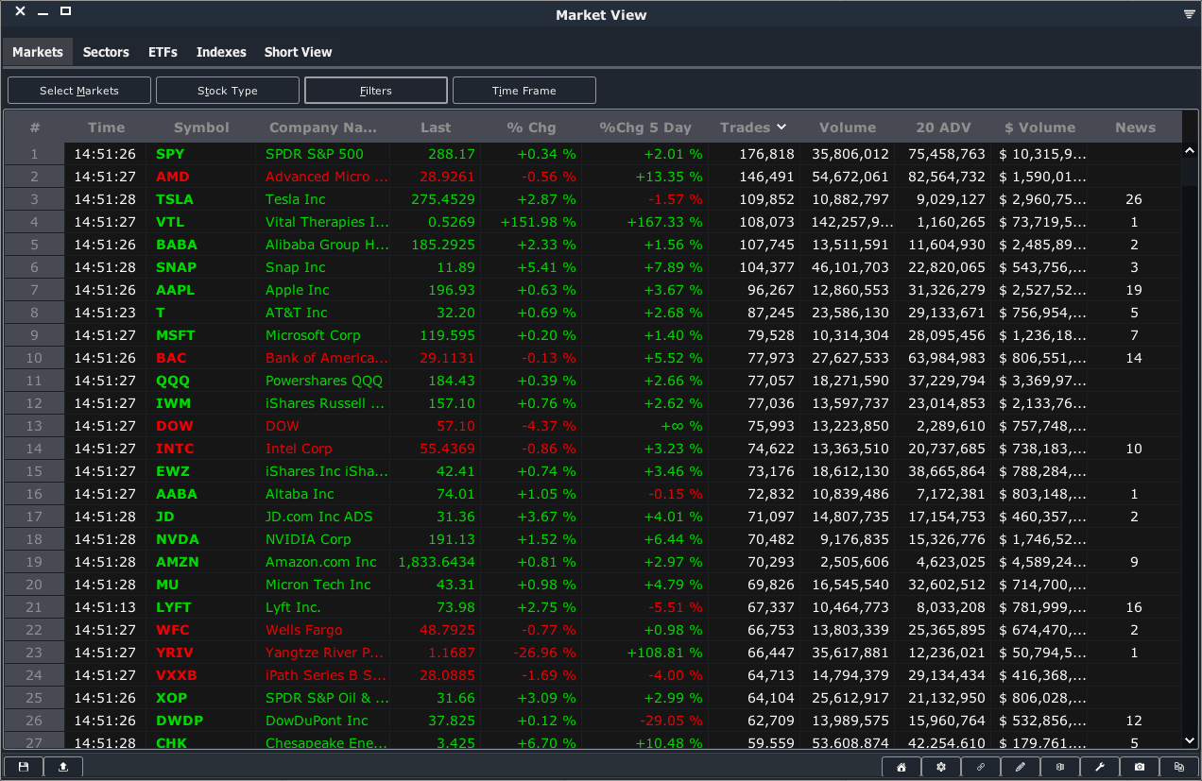1202x781 pixels.
Task: Click the Filters button
Action: point(376,91)
